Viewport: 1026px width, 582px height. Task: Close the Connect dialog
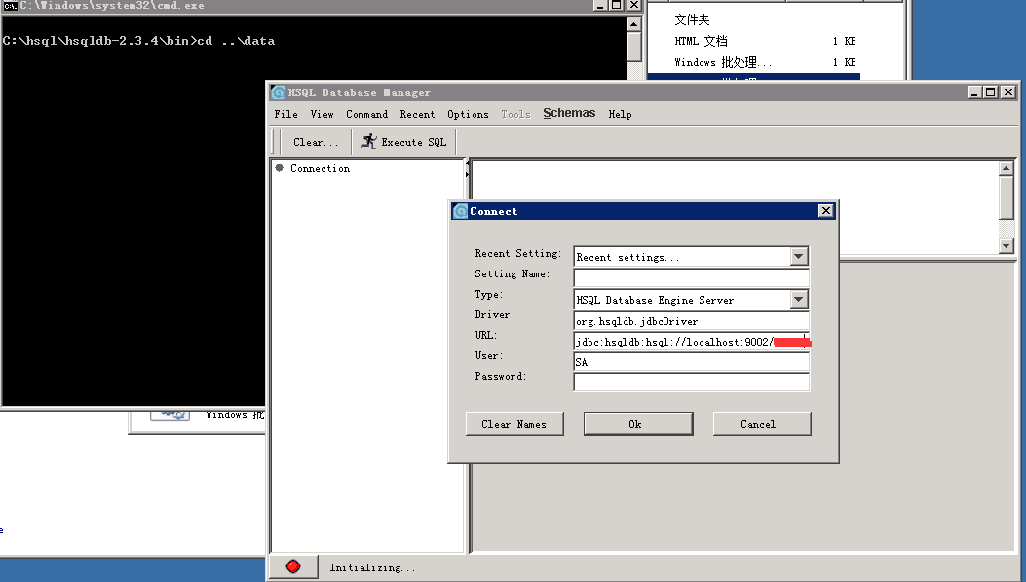tap(826, 210)
